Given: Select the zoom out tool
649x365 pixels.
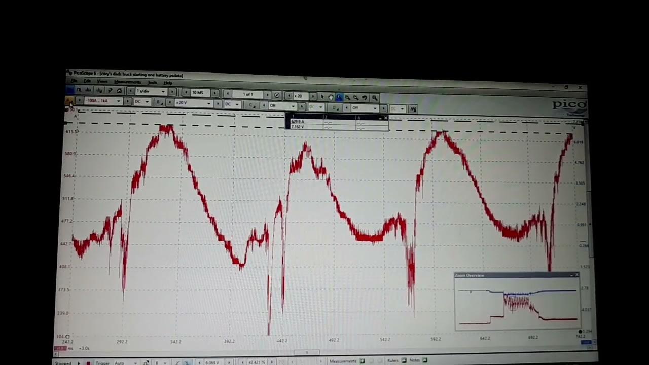Looking at the screenshot, I should click(356, 97).
